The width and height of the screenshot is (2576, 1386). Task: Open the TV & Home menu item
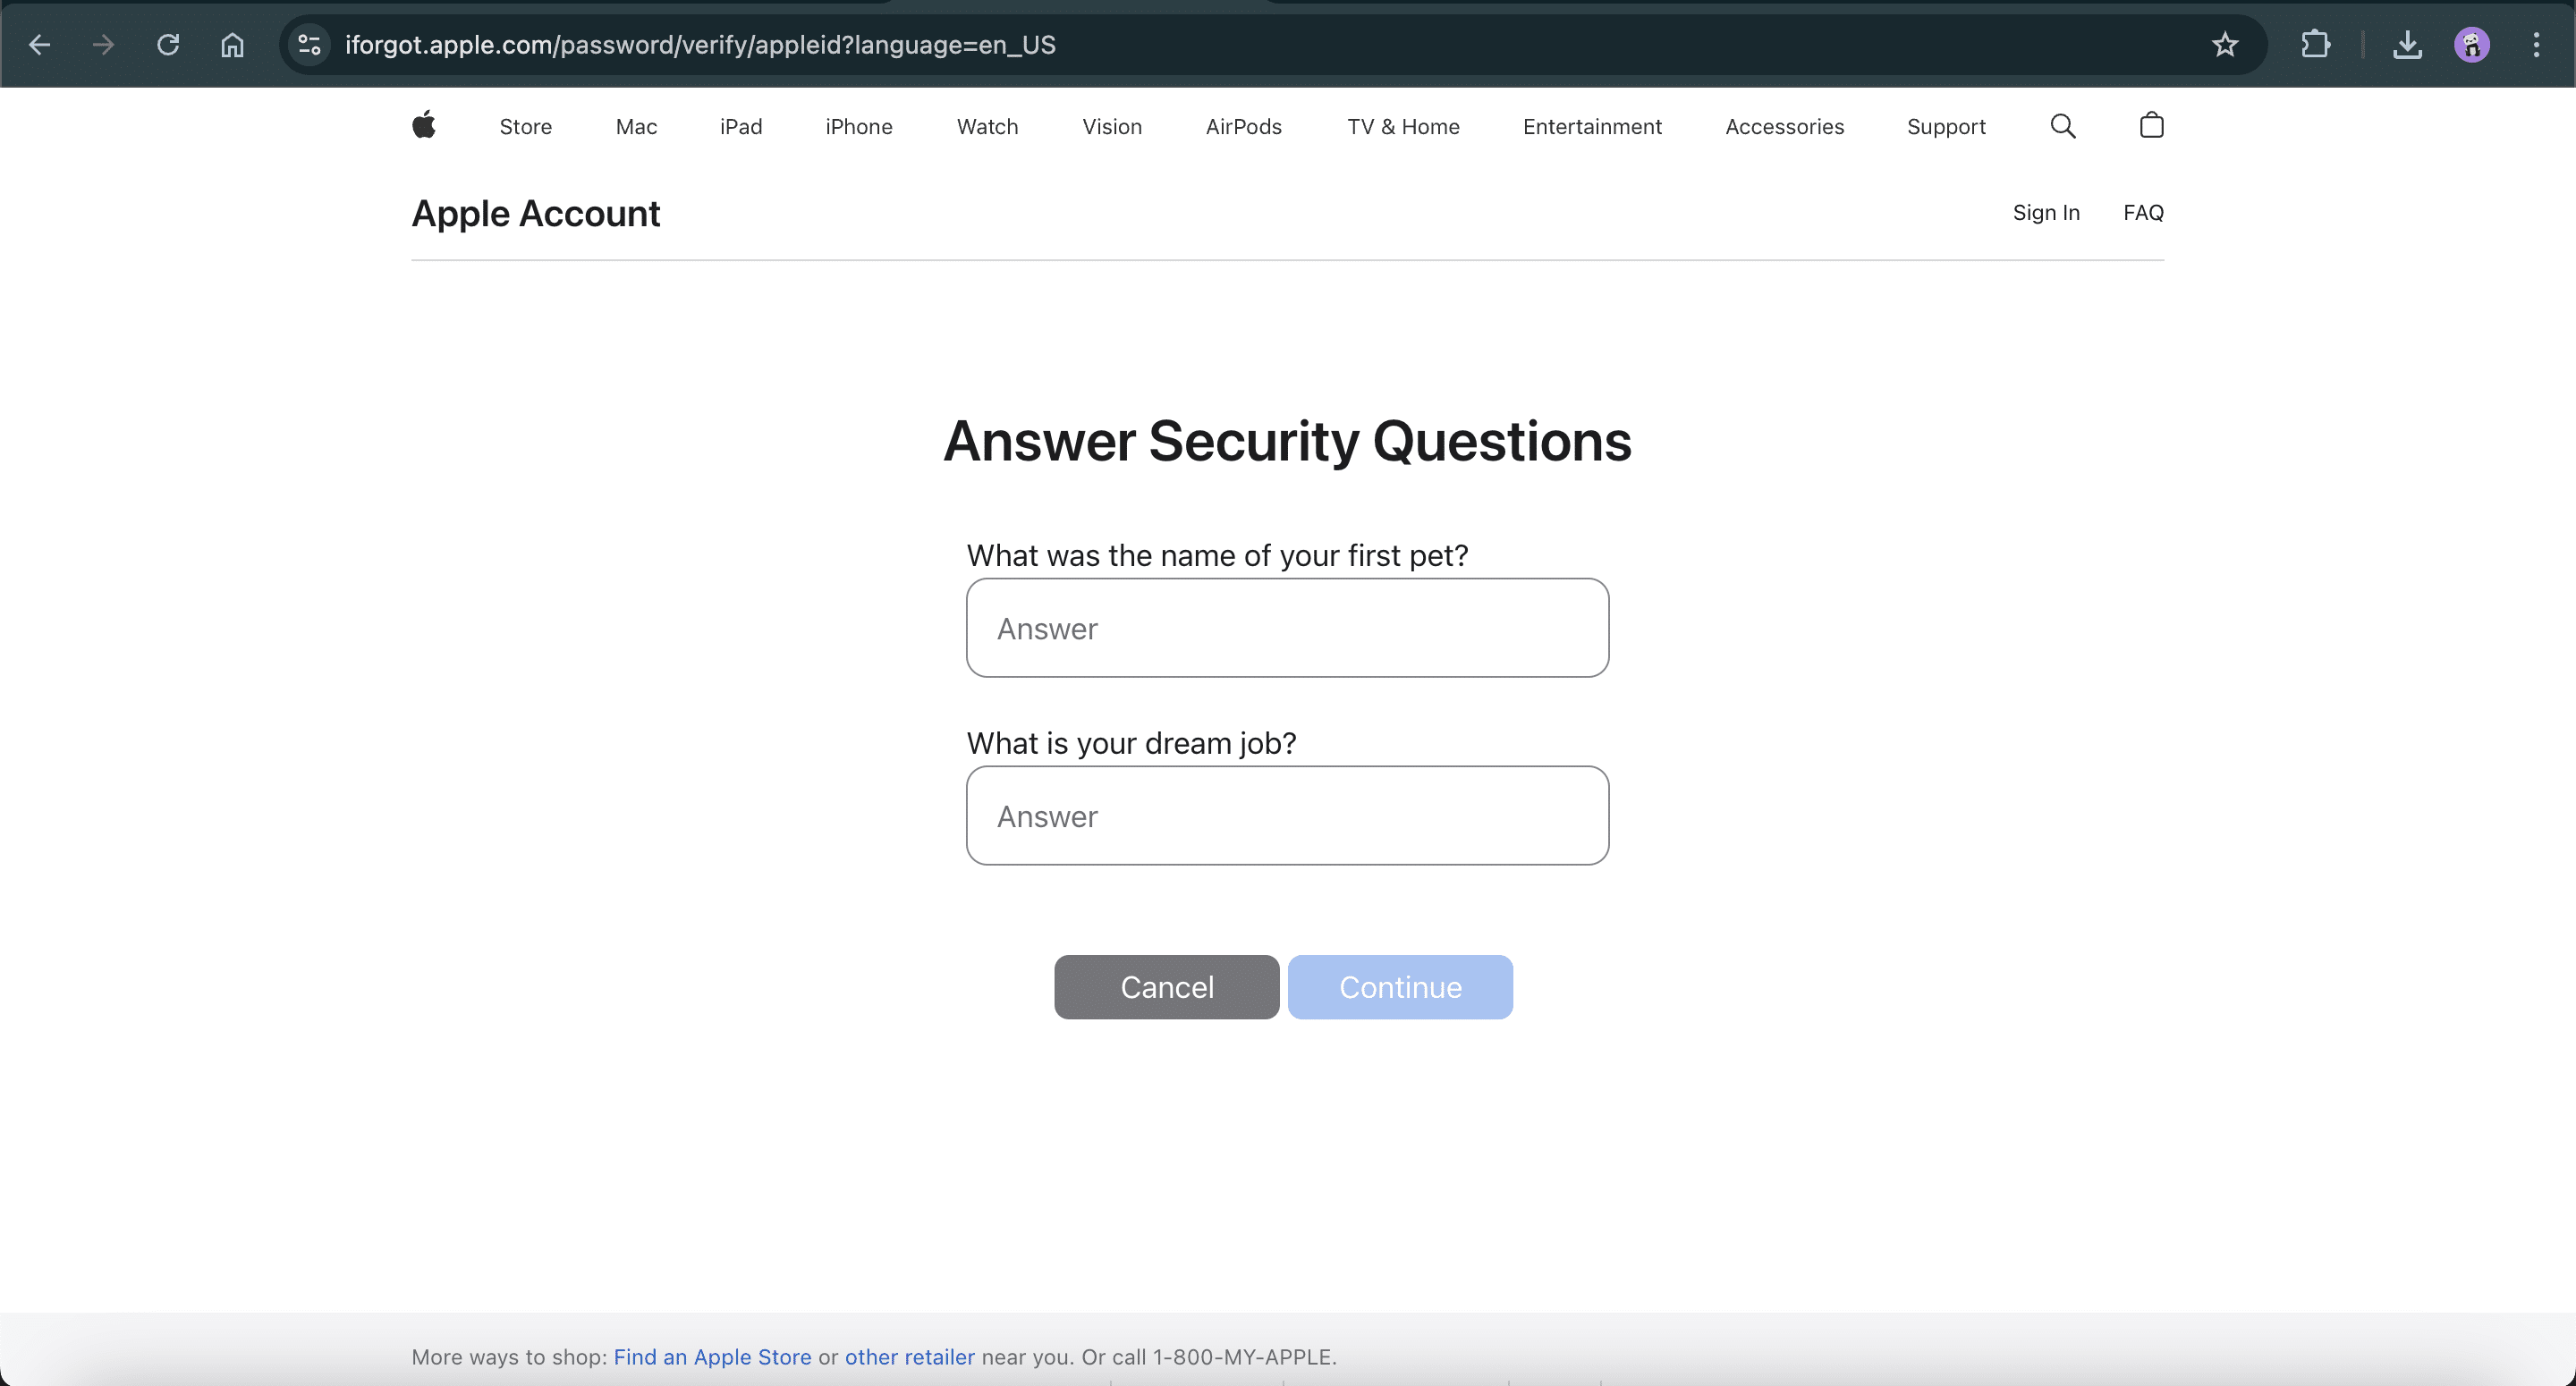click(x=1403, y=127)
